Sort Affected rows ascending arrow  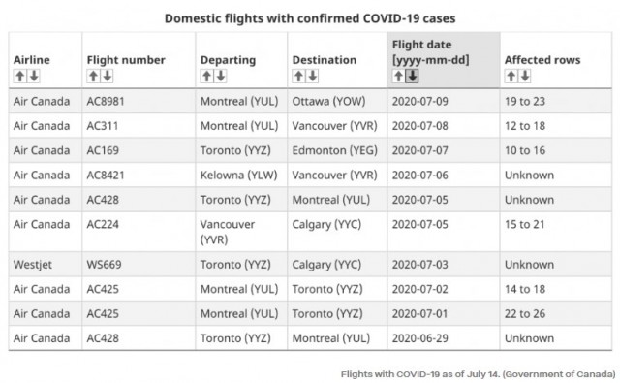(x=511, y=76)
